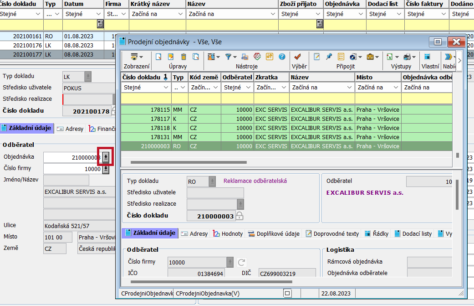
Task: Click the briefcase icon in Připojit group
Action: pos(370,57)
